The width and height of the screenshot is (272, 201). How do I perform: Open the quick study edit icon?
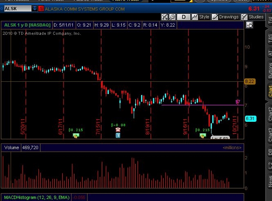tap(165, 17)
